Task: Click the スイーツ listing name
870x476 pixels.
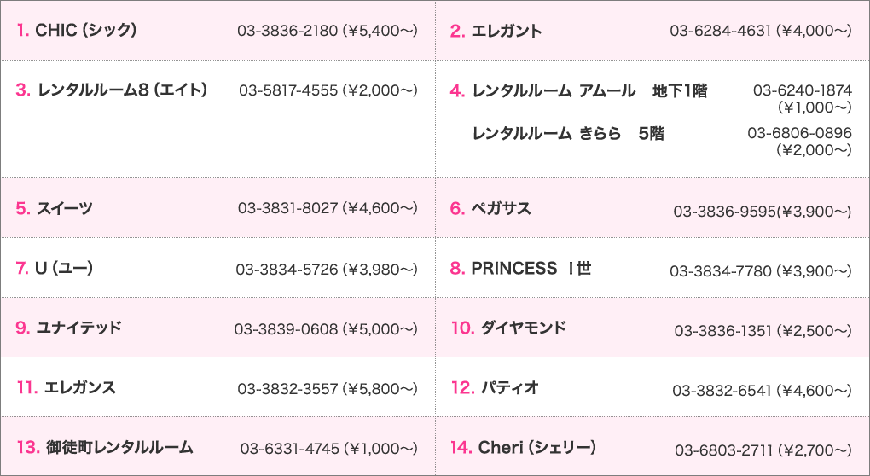Action: point(65,208)
